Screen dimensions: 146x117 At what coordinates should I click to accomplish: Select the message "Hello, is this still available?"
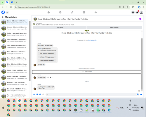(45, 46)
